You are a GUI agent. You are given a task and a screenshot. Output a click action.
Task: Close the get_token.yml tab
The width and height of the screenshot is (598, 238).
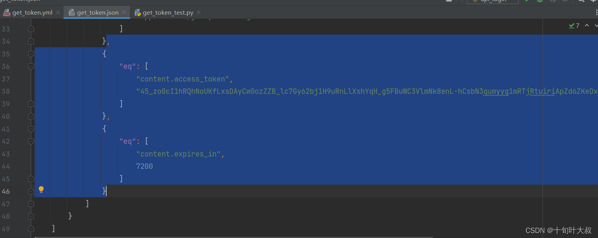[x=58, y=13]
